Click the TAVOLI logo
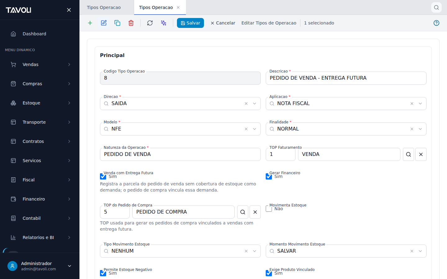 pyautogui.click(x=19, y=10)
